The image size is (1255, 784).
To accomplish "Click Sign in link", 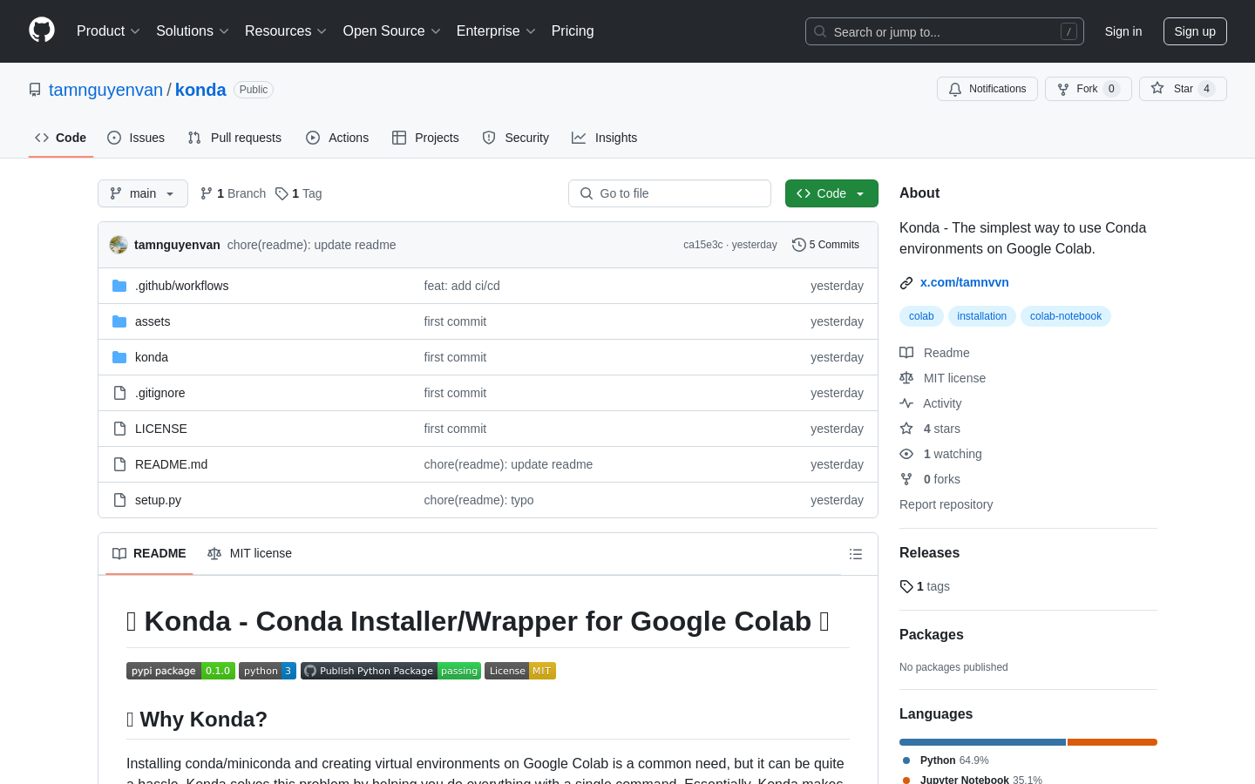I will click(x=1123, y=31).
